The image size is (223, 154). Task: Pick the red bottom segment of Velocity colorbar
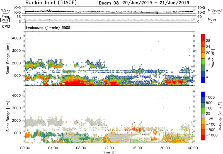203,138
